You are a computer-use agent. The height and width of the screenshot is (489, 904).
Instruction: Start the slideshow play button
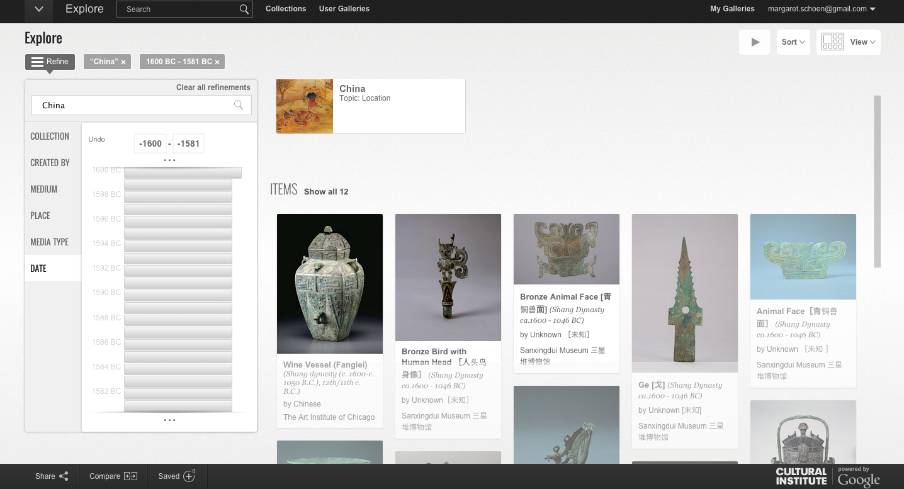755,42
